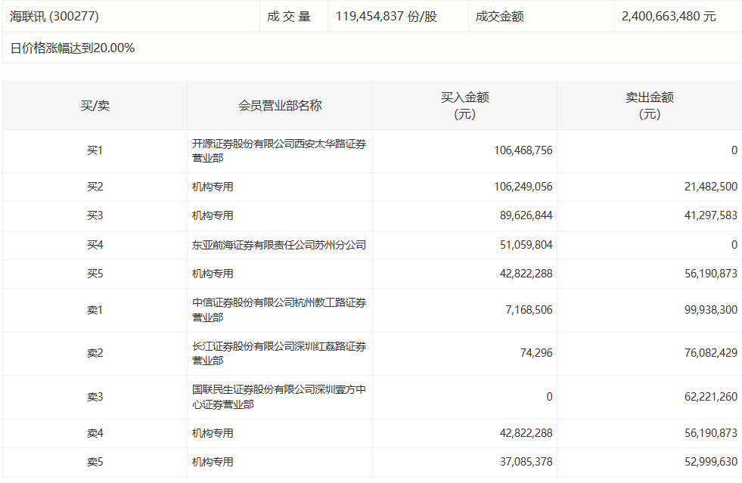The width and height of the screenshot is (742, 483).
Task: Click sell amount 52,999,630 in 卖5 row
Action: coord(707,462)
